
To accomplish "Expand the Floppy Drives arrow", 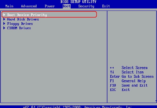I will (x=4, y=23).
